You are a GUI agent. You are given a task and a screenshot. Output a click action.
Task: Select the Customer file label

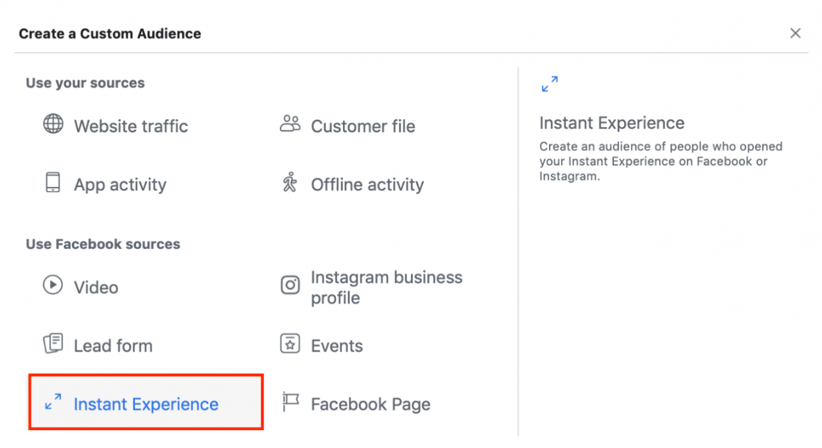pyautogui.click(x=363, y=127)
